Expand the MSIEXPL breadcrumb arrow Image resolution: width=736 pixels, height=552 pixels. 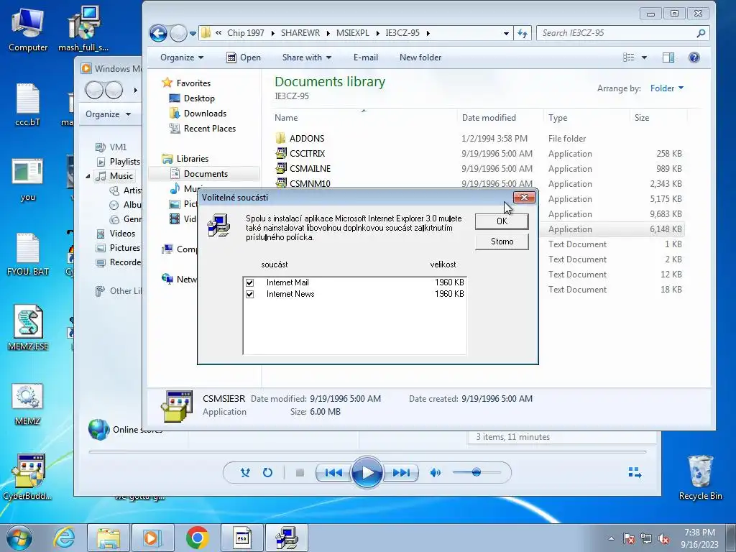pos(377,33)
